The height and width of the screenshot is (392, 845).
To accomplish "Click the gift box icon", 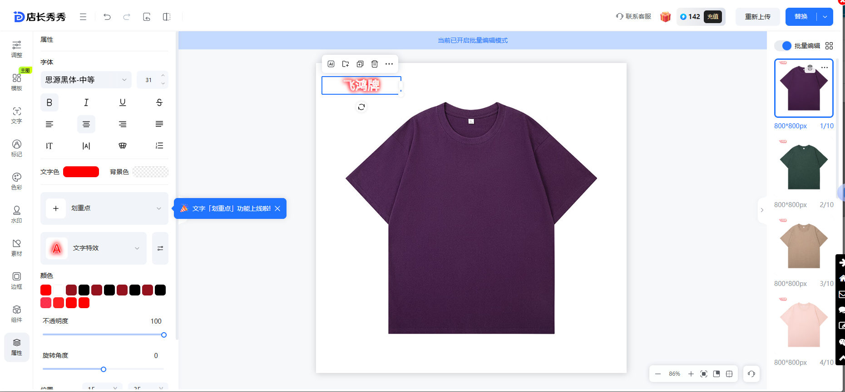I will tap(666, 17).
